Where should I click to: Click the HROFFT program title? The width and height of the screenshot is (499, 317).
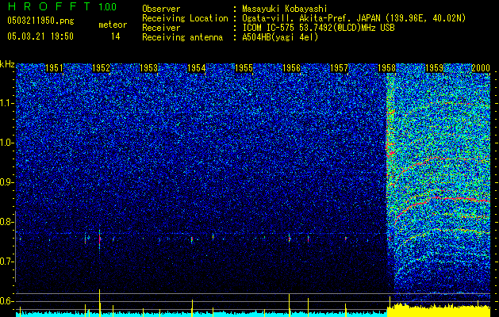coord(49,6)
